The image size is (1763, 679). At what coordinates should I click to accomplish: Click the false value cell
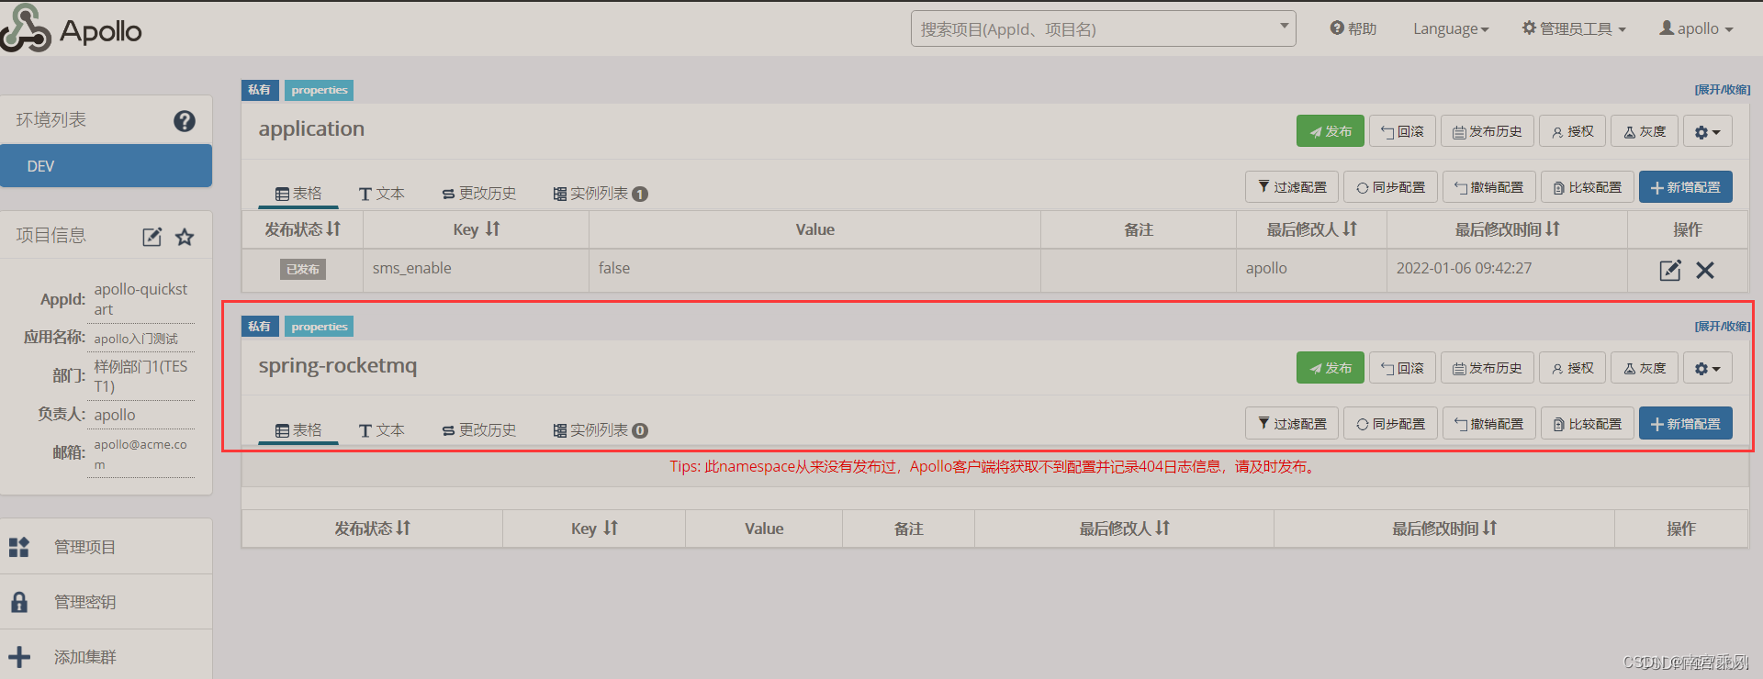pos(814,269)
